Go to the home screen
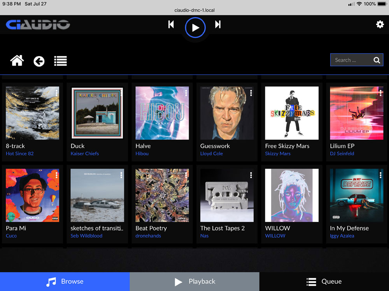The width and height of the screenshot is (389, 291). [x=17, y=61]
